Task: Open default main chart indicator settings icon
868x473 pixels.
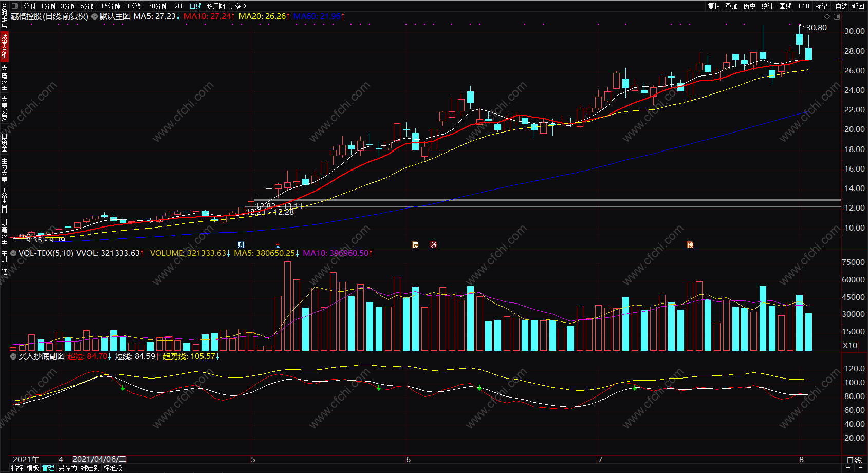Action: pos(95,16)
